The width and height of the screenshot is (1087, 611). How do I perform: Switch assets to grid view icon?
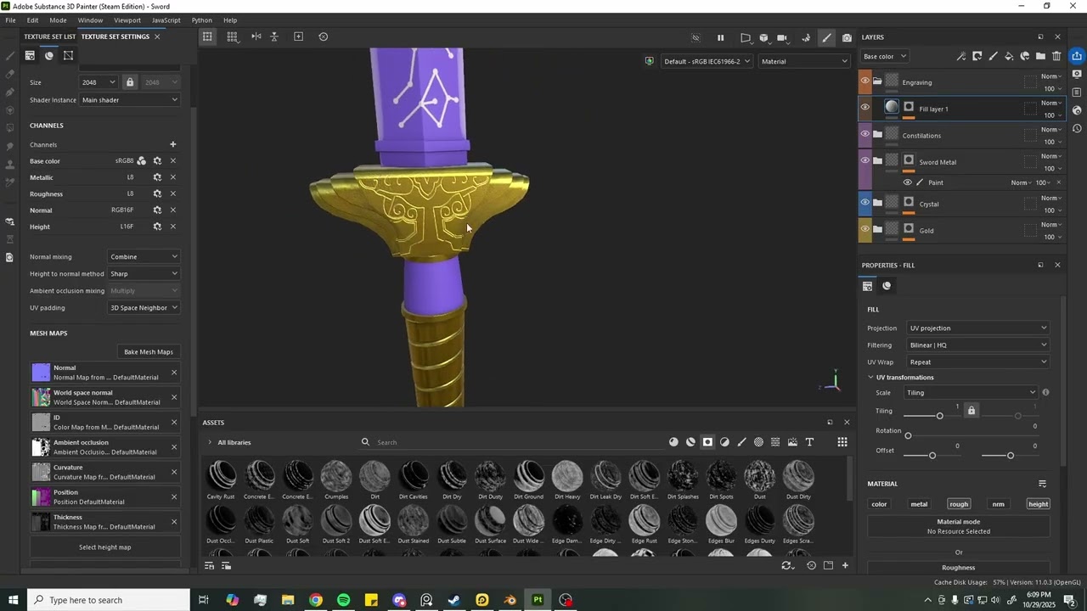click(x=842, y=442)
